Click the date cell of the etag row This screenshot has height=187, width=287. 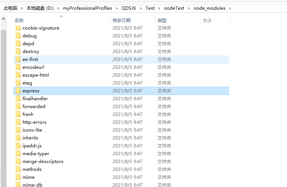128,83
